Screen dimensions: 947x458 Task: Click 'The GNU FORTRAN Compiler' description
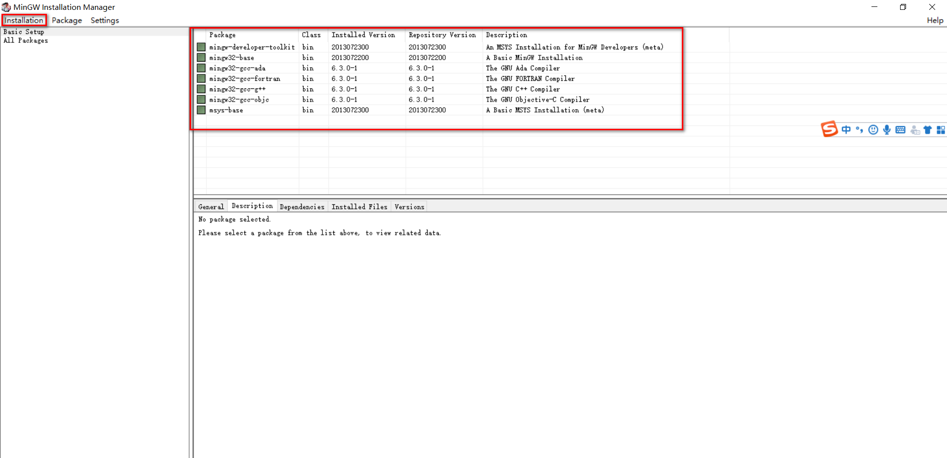coord(530,78)
